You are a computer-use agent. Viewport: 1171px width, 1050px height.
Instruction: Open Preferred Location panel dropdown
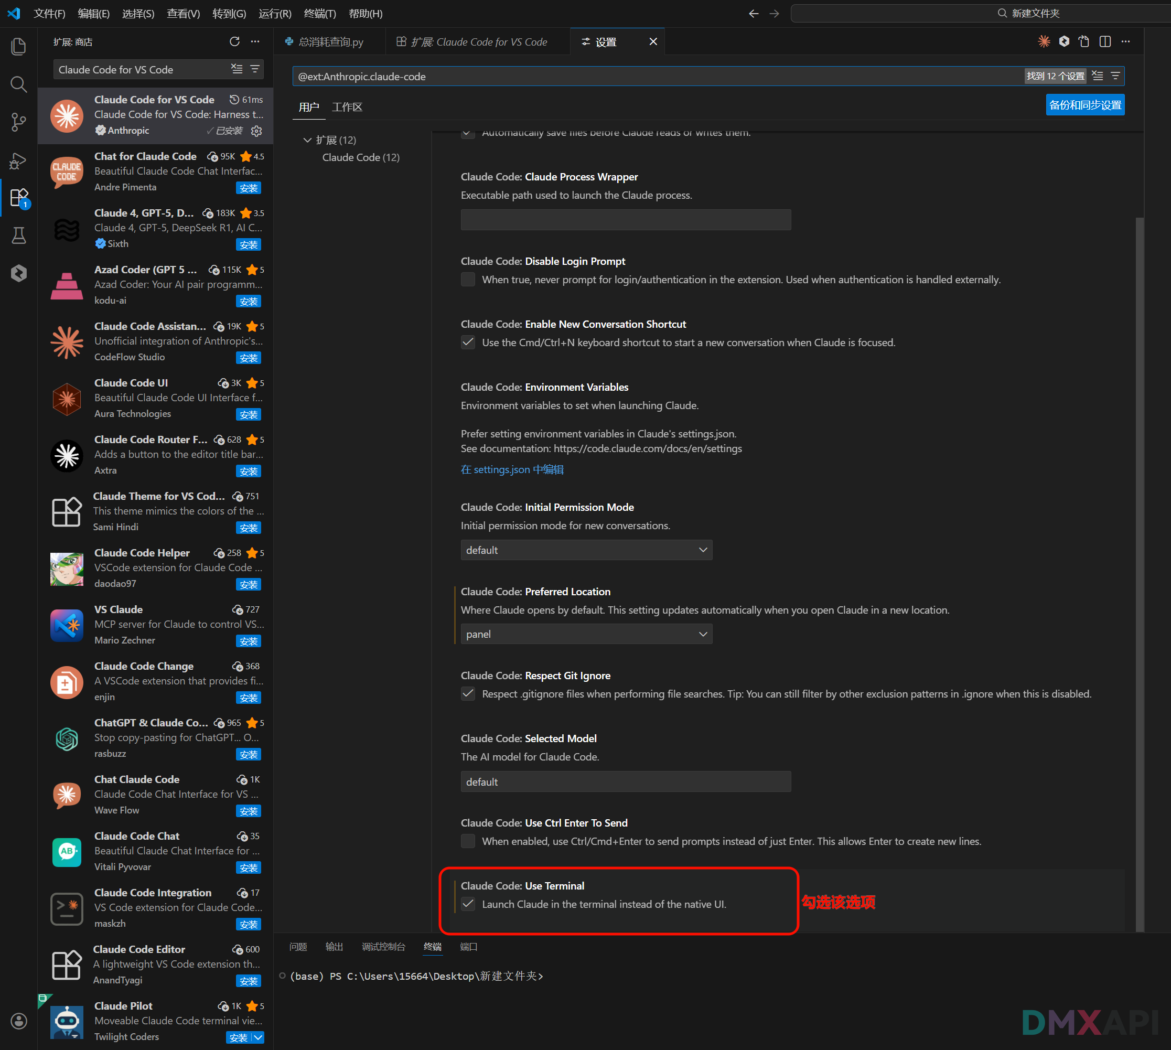coord(586,634)
